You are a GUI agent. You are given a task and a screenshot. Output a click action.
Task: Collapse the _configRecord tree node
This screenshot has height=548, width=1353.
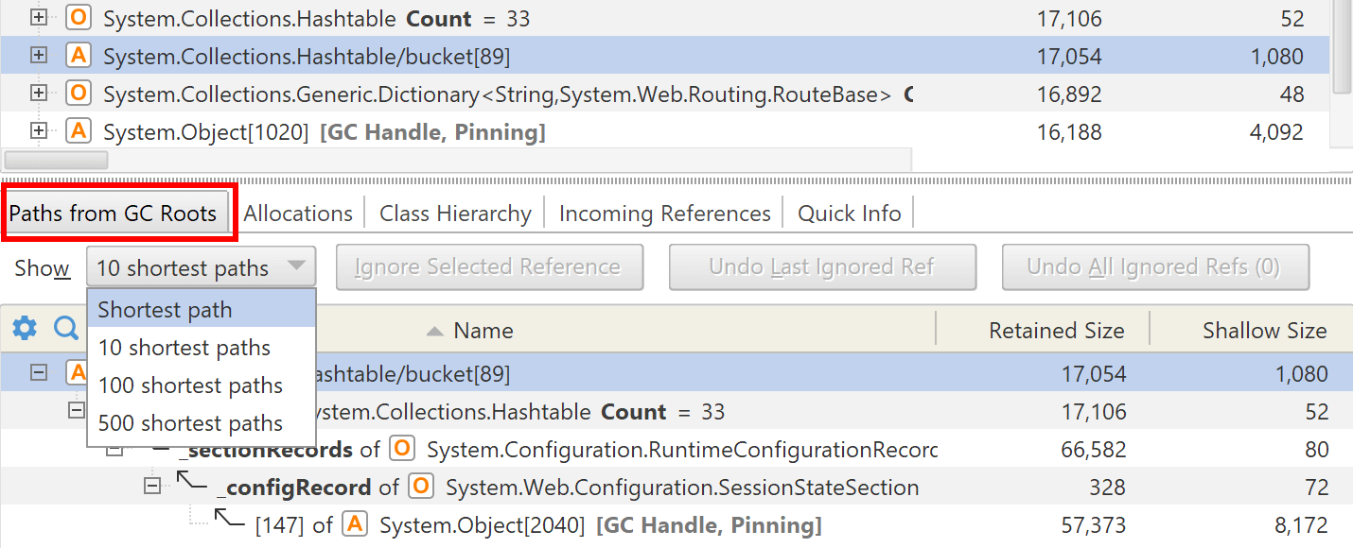(x=151, y=486)
